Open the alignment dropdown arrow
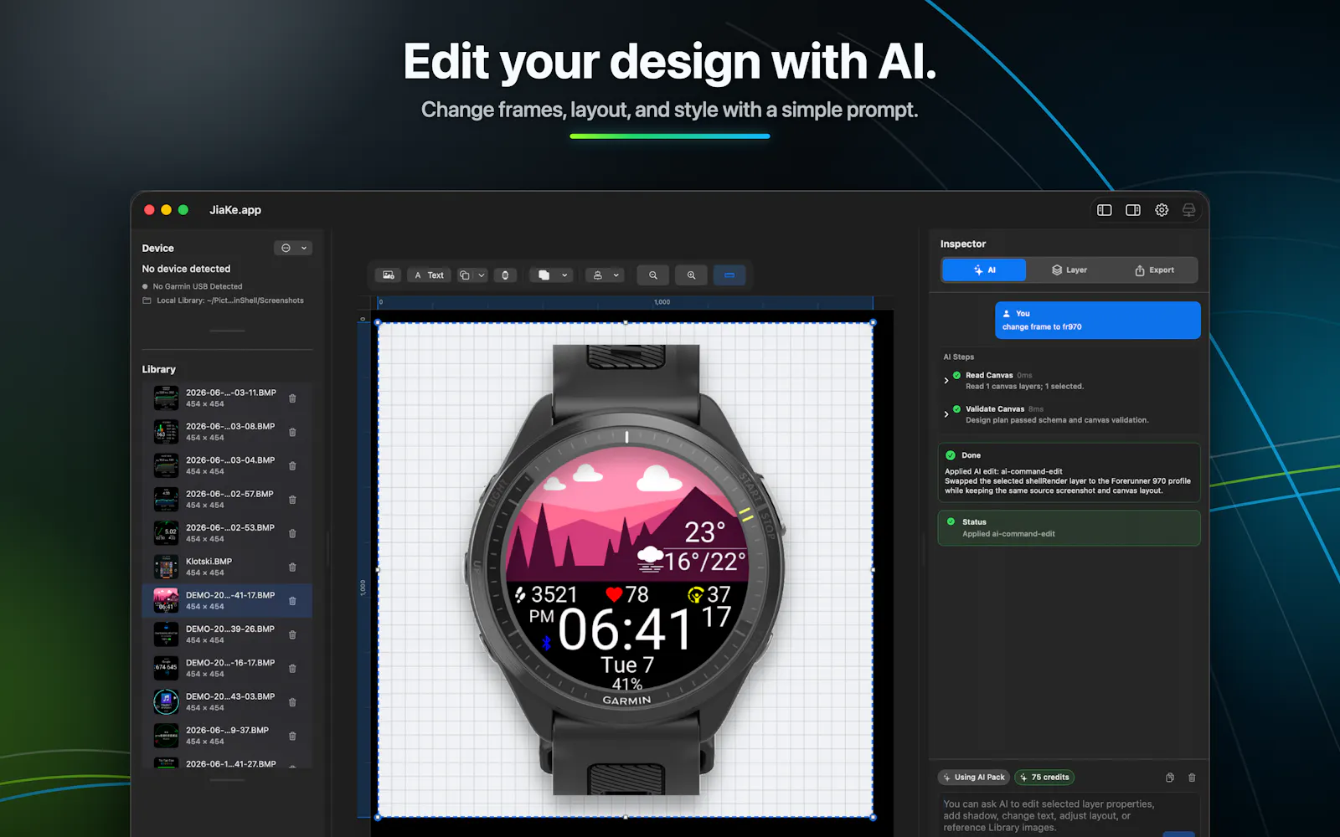 point(616,275)
